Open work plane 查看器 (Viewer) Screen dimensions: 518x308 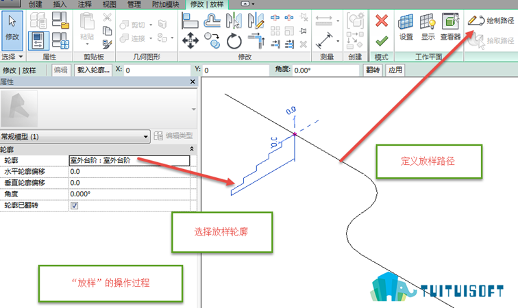pos(451,27)
